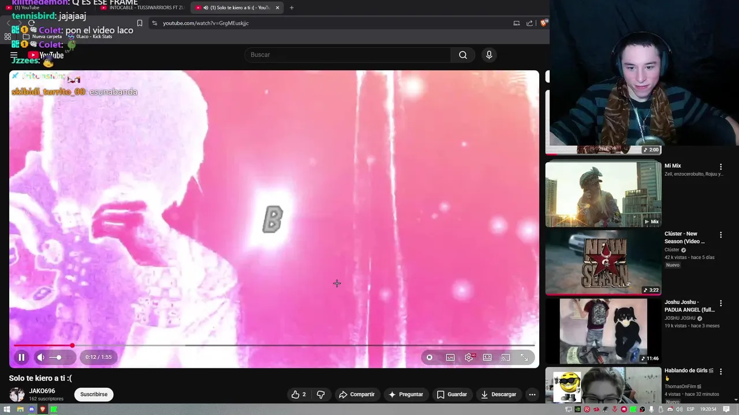
Task: Open the 0Laco - Kick Stats bookmark
Action: pyautogui.click(x=90, y=36)
